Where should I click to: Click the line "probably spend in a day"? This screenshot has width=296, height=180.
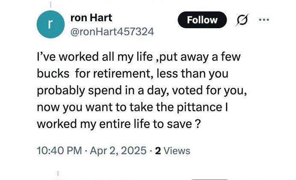142,90
